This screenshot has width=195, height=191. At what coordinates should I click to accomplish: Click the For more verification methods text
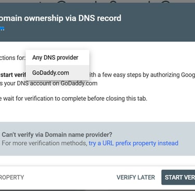point(44,143)
